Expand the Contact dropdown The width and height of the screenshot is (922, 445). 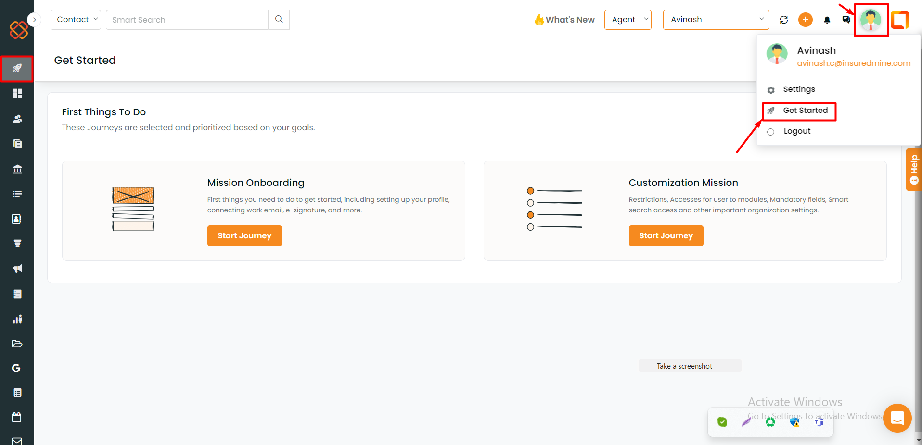click(x=76, y=20)
